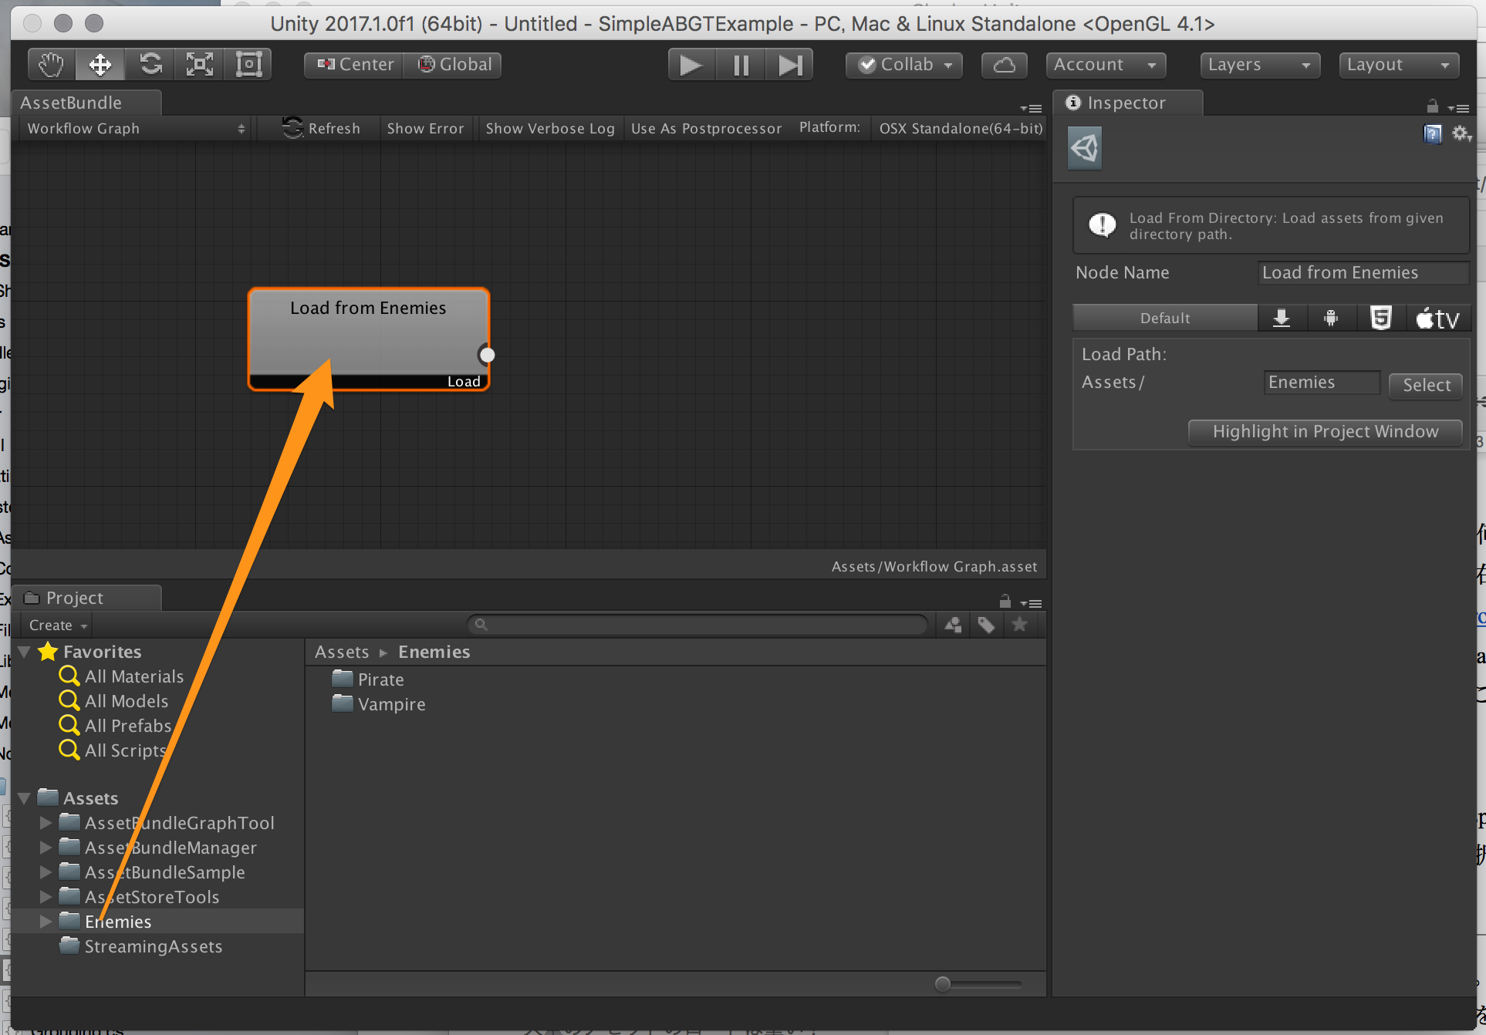
Task: Select the Move tool
Action: 100,65
